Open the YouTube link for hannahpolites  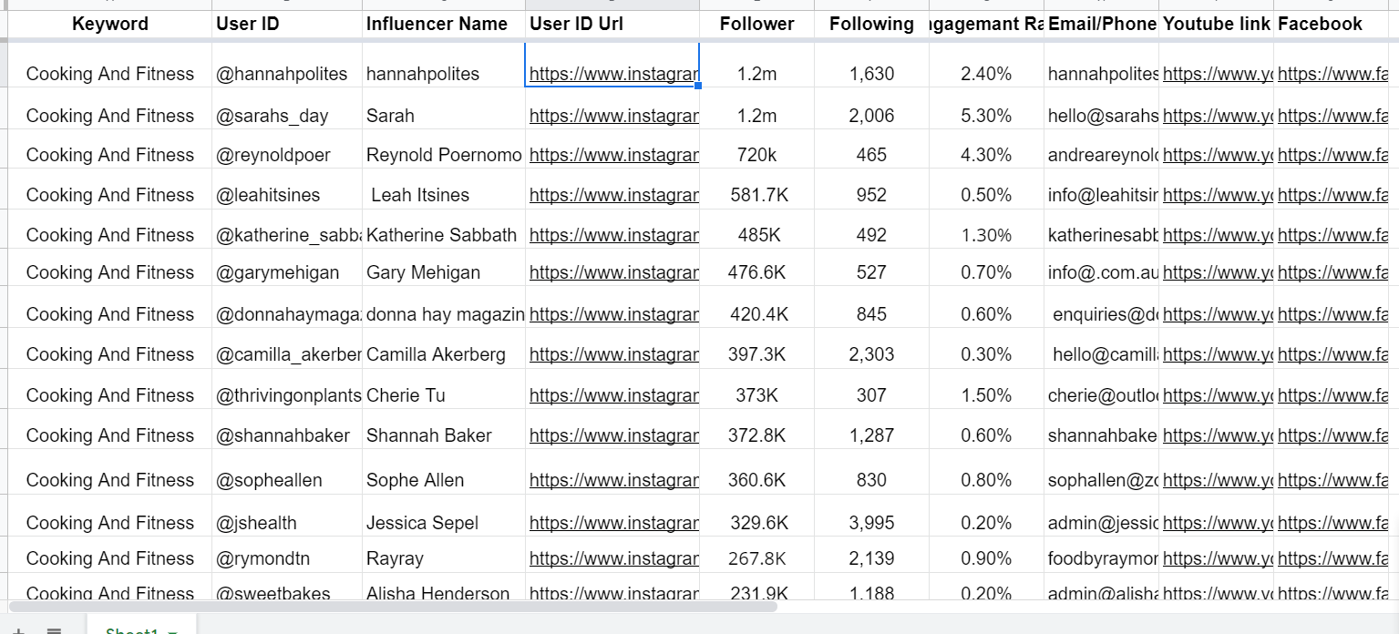coord(1215,74)
